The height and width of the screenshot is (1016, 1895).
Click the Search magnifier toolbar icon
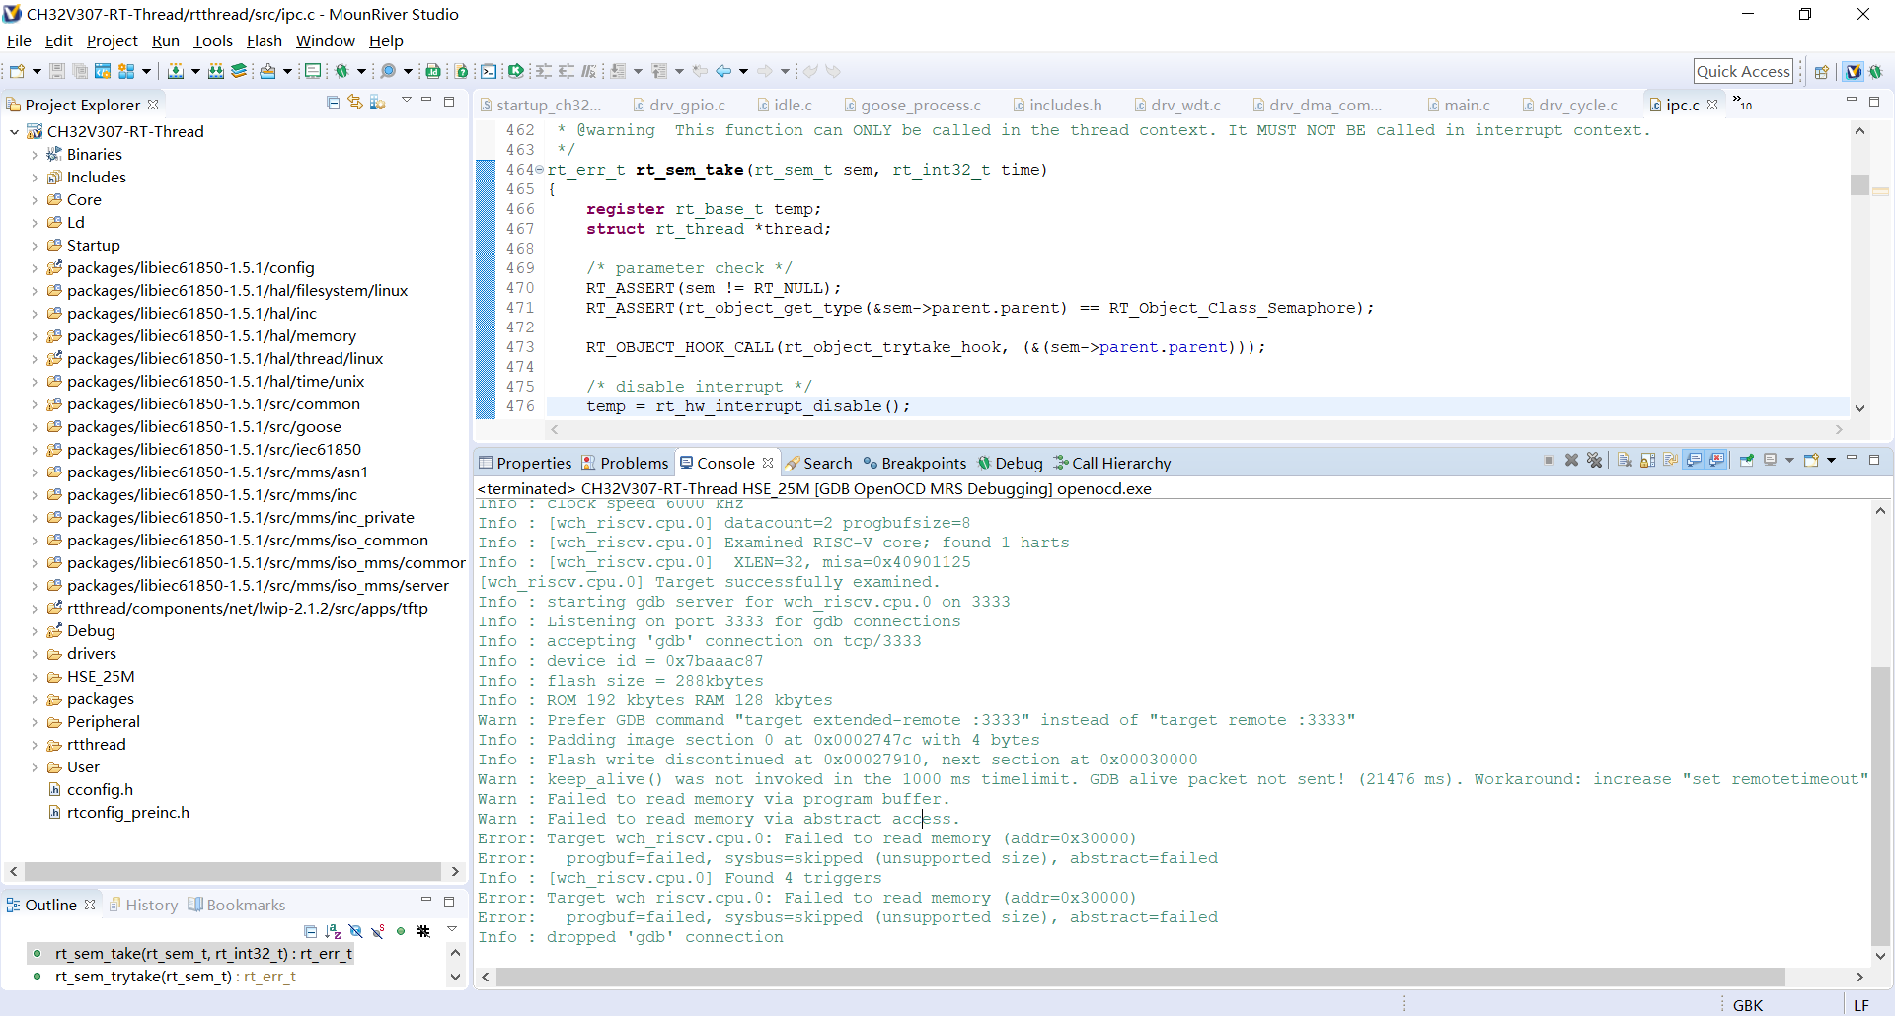(388, 71)
